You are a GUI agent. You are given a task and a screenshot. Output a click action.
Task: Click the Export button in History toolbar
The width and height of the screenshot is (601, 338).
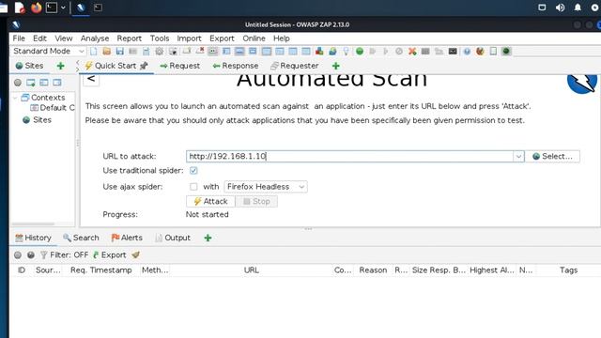[x=110, y=254]
